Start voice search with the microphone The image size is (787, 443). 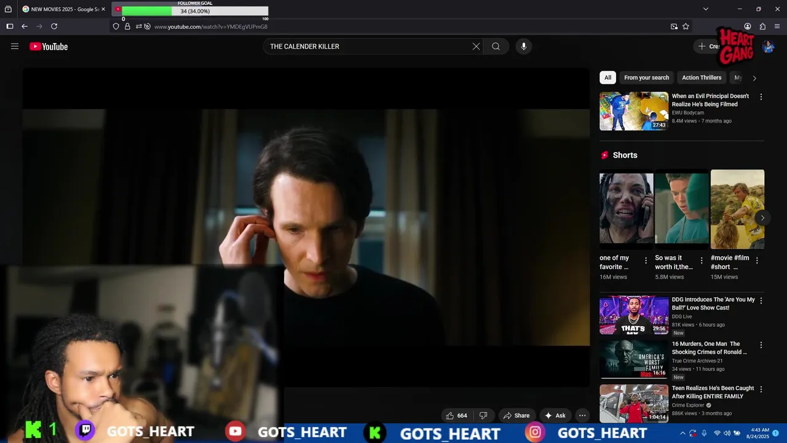pos(524,46)
